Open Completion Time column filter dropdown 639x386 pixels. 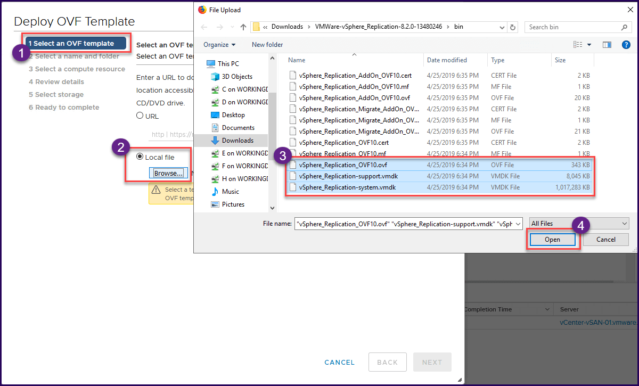click(547, 309)
